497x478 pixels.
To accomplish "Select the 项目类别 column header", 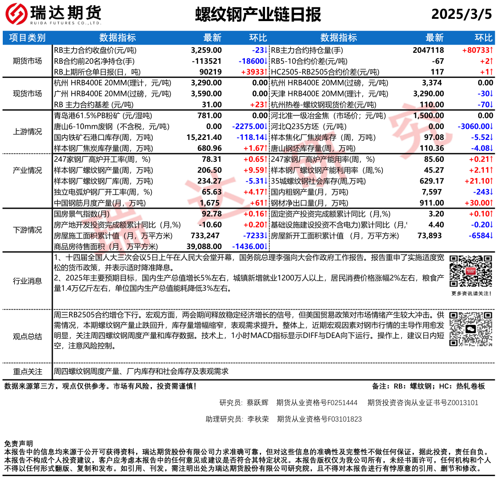I will pyautogui.click(x=27, y=38).
